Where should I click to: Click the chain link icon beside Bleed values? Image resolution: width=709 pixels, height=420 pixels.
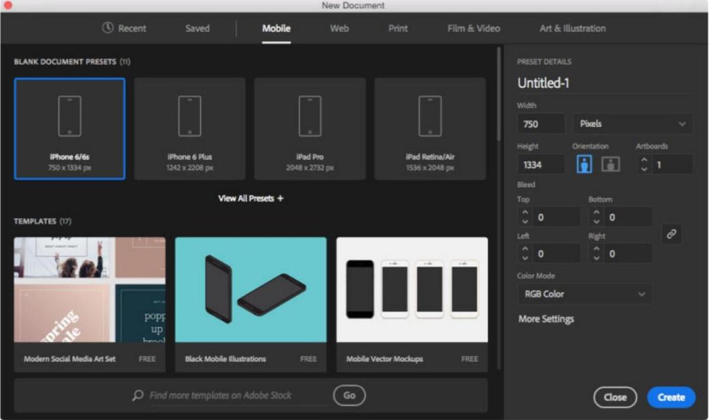(672, 234)
